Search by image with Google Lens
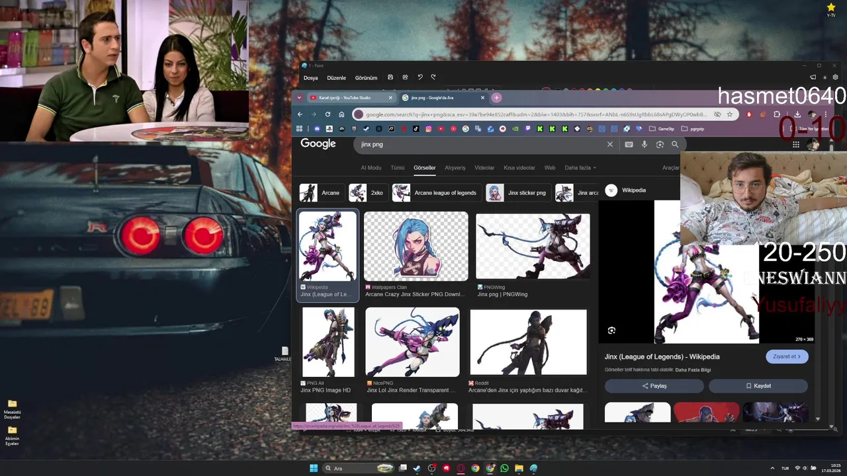The height and width of the screenshot is (476, 847). click(x=660, y=144)
